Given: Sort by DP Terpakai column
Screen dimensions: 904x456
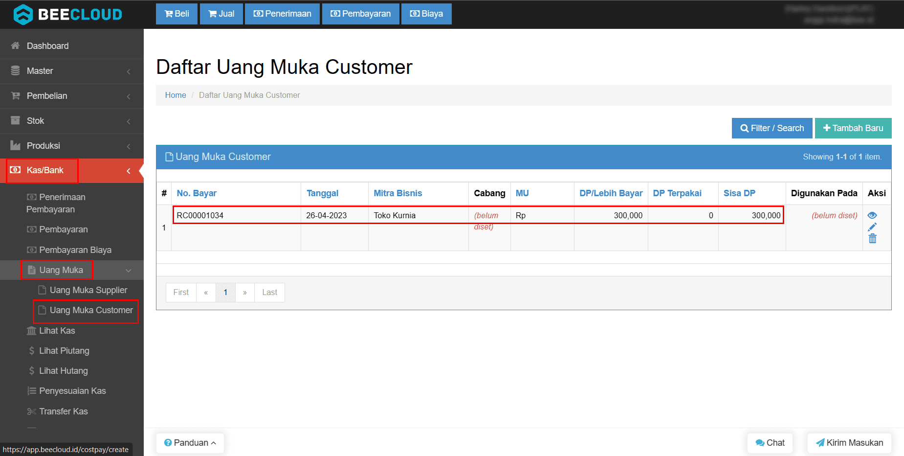Looking at the screenshot, I should [677, 193].
